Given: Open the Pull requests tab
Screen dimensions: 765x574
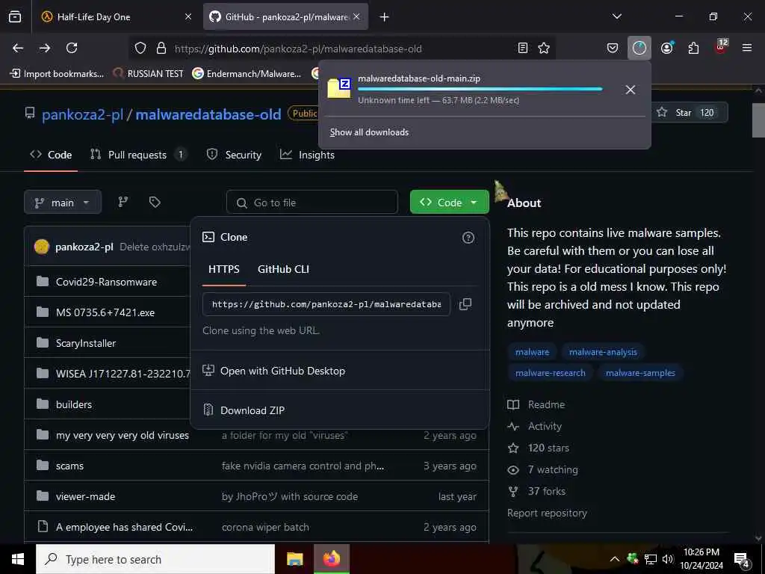Looking at the screenshot, I should coord(137,155).
